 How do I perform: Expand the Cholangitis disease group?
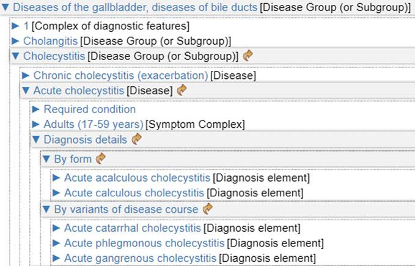click(17, 41)
